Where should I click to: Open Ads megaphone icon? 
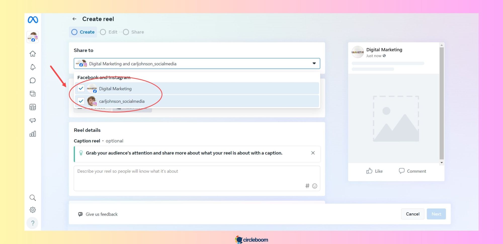[x=33, y=120]
